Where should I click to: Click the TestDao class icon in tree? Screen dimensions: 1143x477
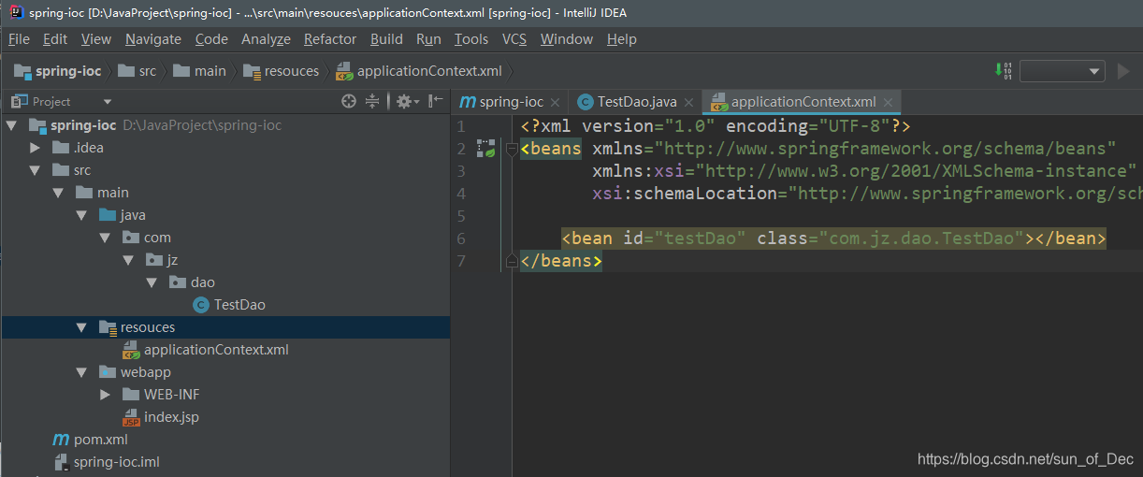tap(200, 304)
